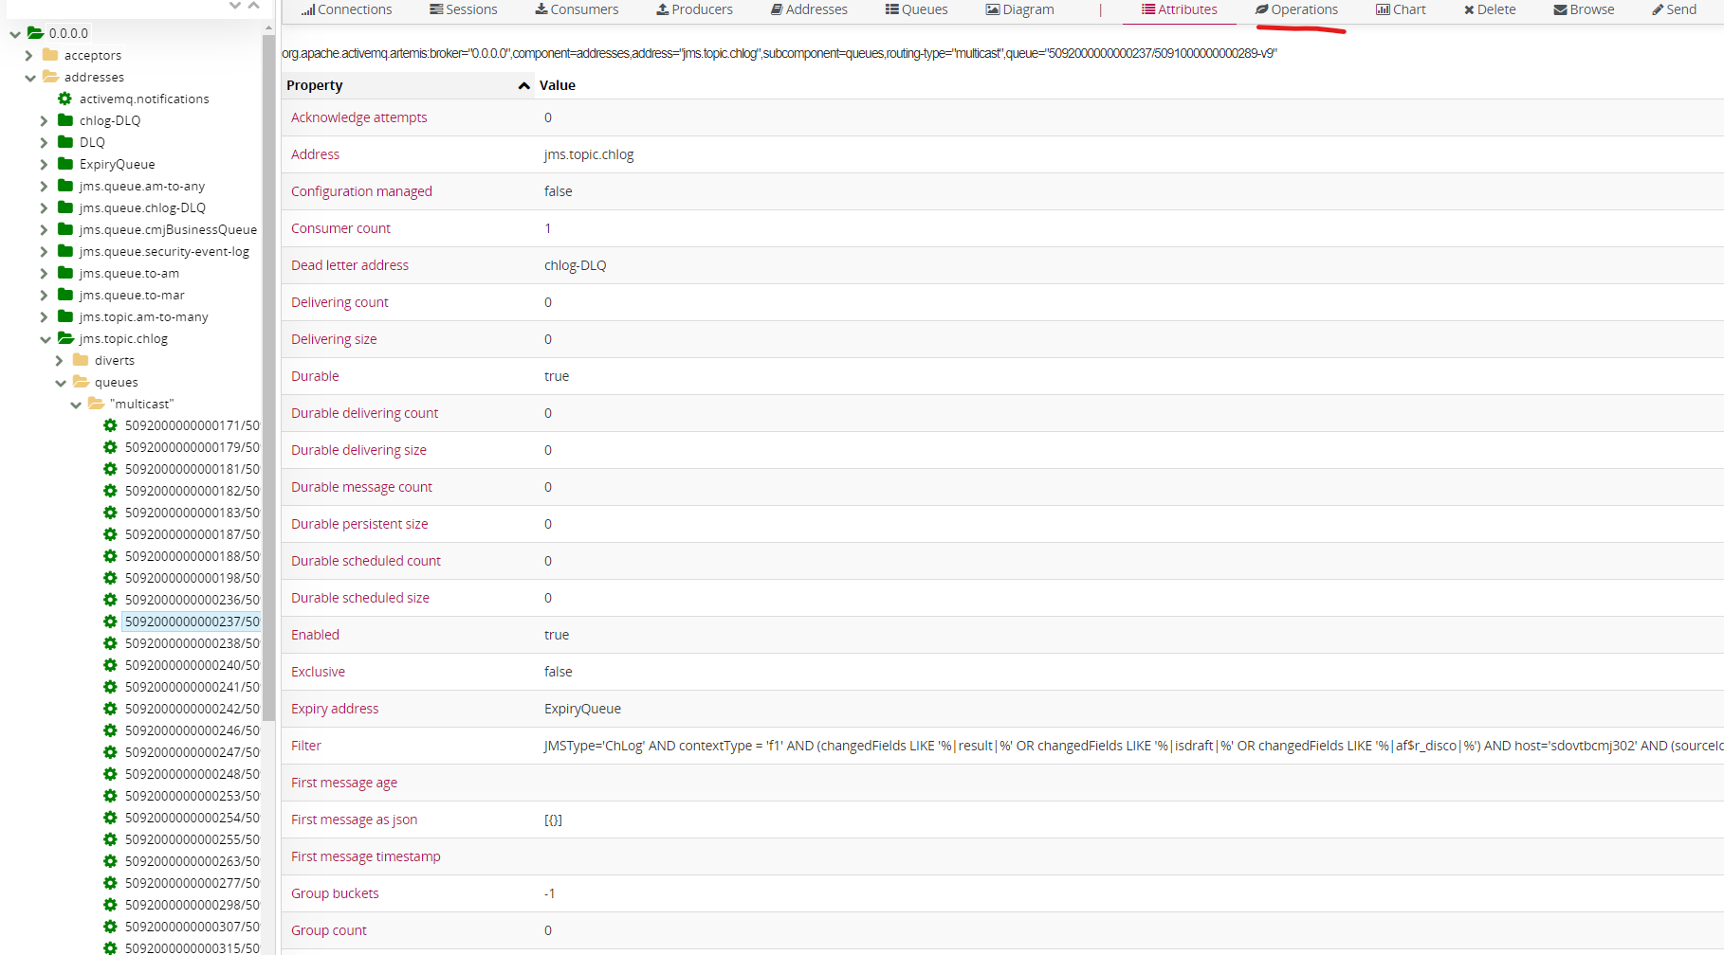Open the Consumer count property
Viewport: 1724px width, 955px height.
click(x=340, y=228)
